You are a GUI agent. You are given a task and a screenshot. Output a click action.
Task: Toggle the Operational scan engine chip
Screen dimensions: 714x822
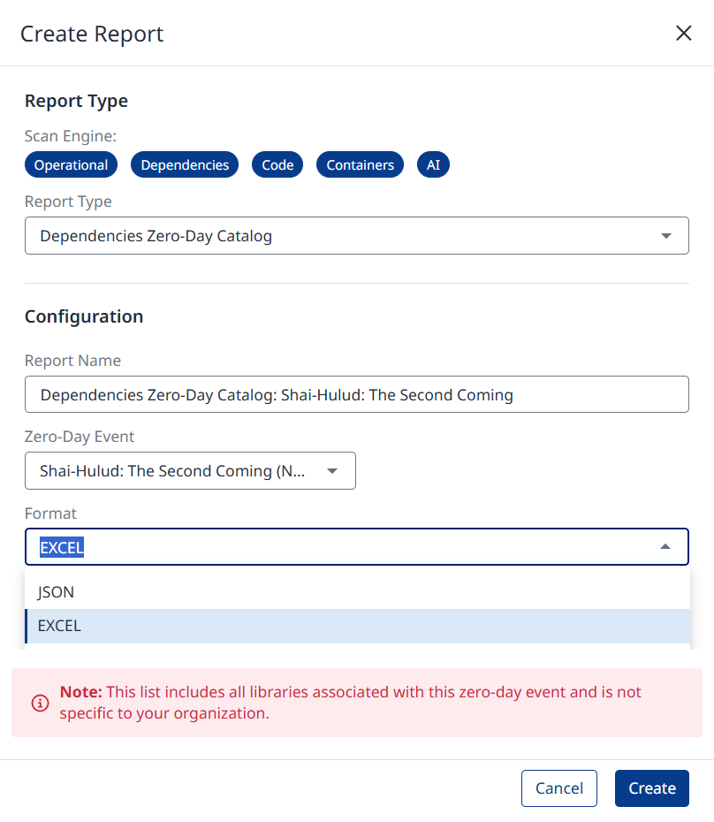coord(71,165)
